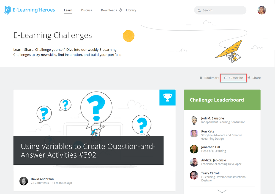This screenshot has width=275, height=194.
Task: Click the search magnifier icon
Action: (199, 10)
